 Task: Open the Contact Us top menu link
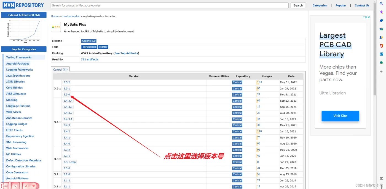point(362,5)
